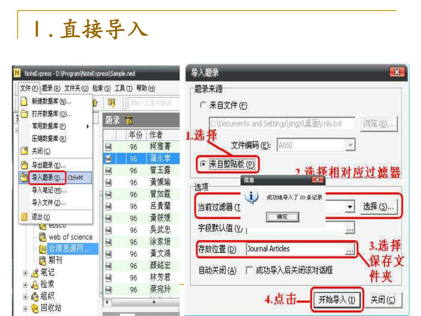Click the 关闭(C) button in import dialog
Image resolution: width=421 pixels, height=316 pixels.
click(x=383, y=300)
